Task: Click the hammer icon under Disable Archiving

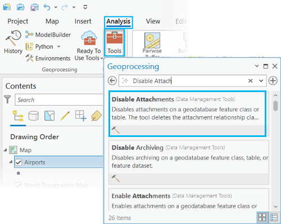Action: 116,178
